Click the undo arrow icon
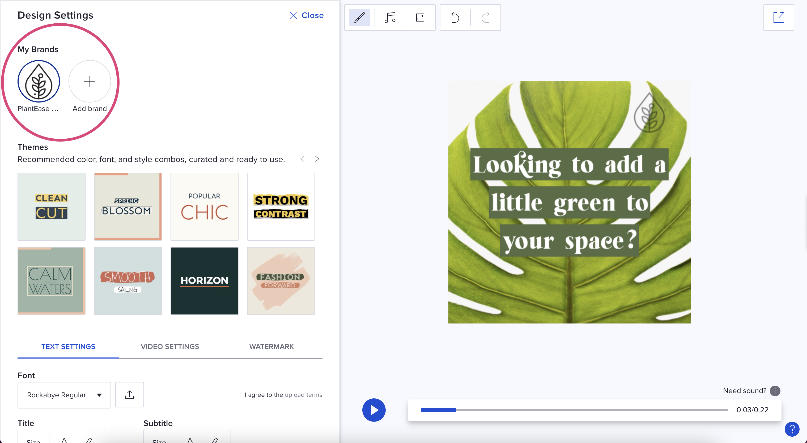 tap(455, 17)
